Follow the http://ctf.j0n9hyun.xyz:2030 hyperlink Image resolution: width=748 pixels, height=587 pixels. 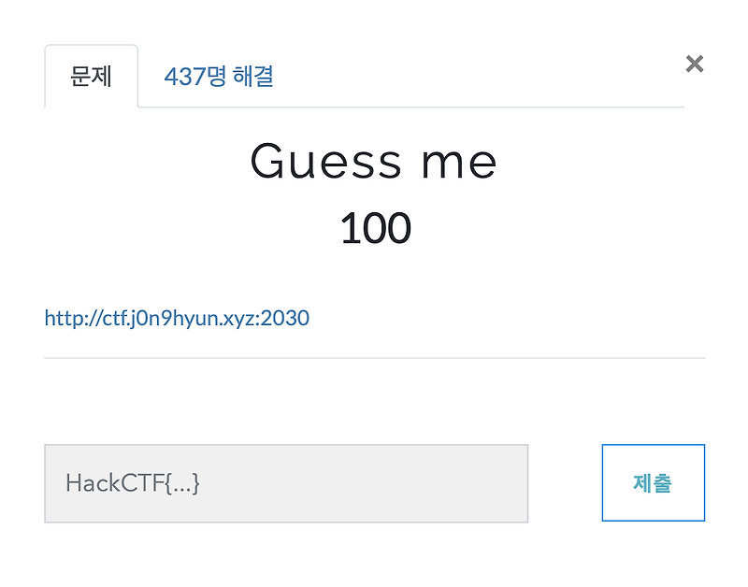(x=176, y=318)
